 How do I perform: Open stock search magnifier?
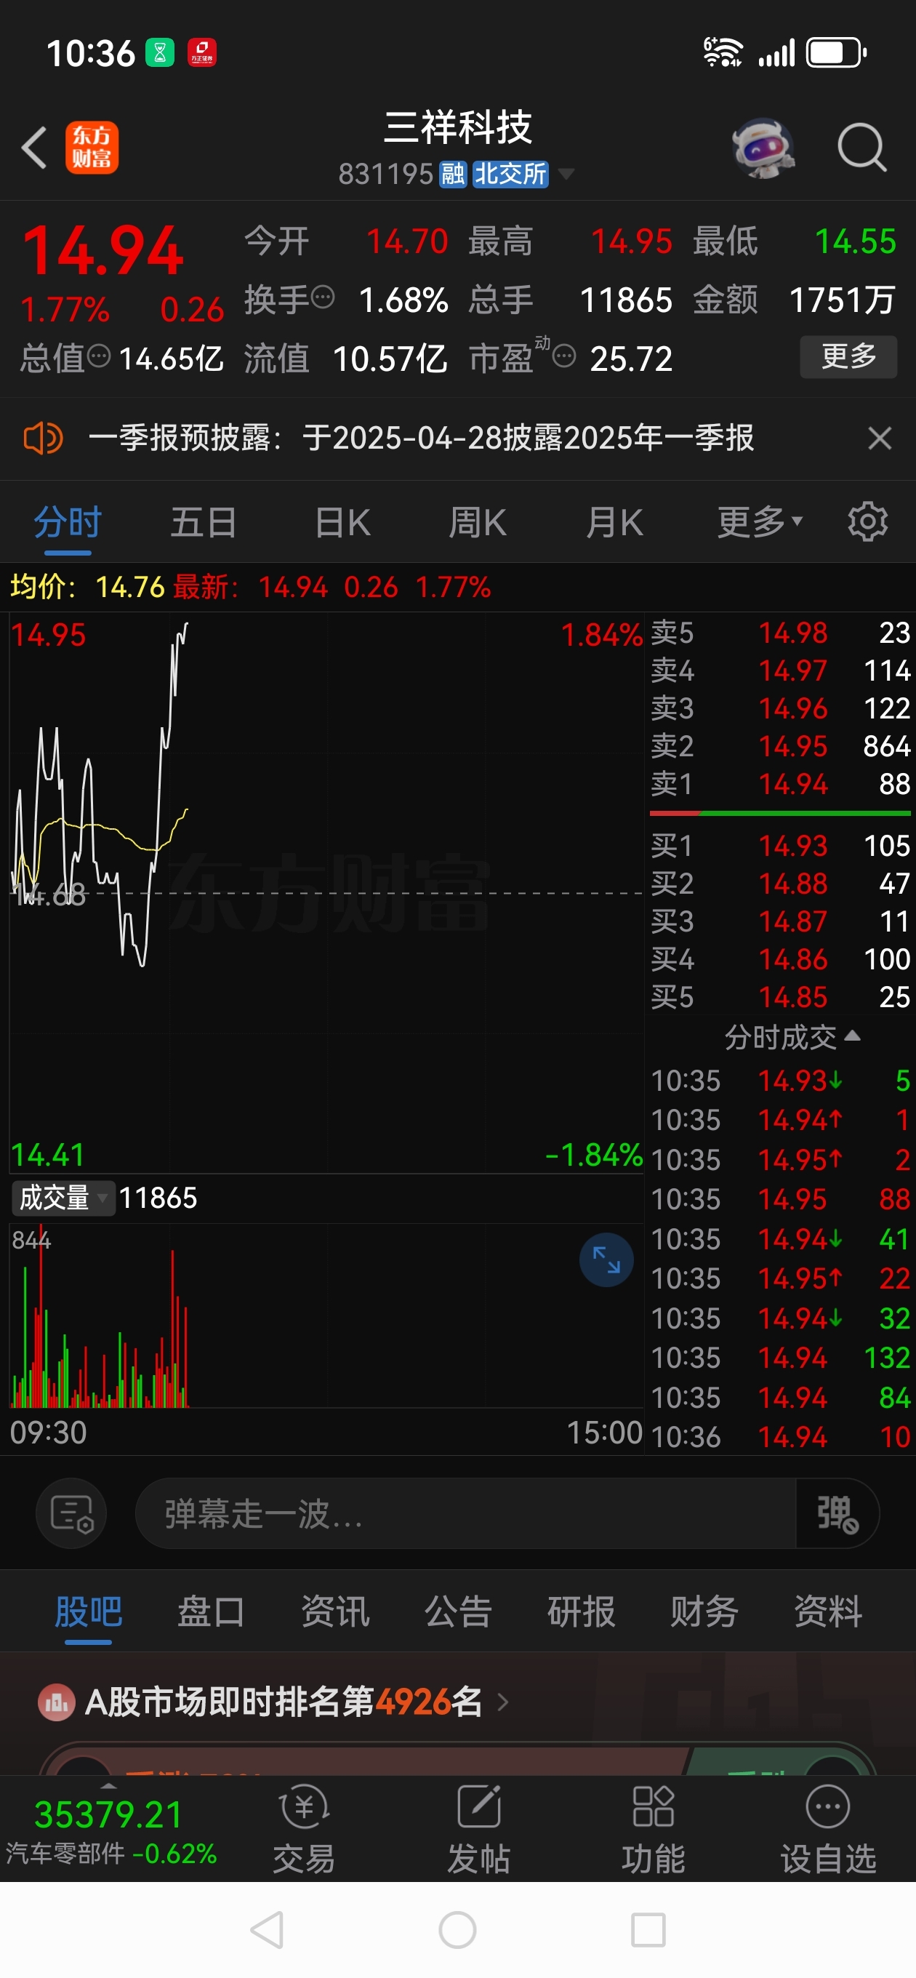pyautogui.click(x=862, y=147)
